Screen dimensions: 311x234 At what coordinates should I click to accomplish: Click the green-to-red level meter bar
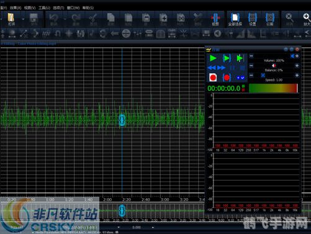point(273,88)
